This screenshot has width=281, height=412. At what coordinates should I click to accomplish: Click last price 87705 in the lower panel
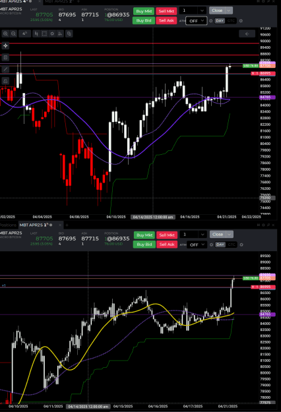[x=44, y=239]
